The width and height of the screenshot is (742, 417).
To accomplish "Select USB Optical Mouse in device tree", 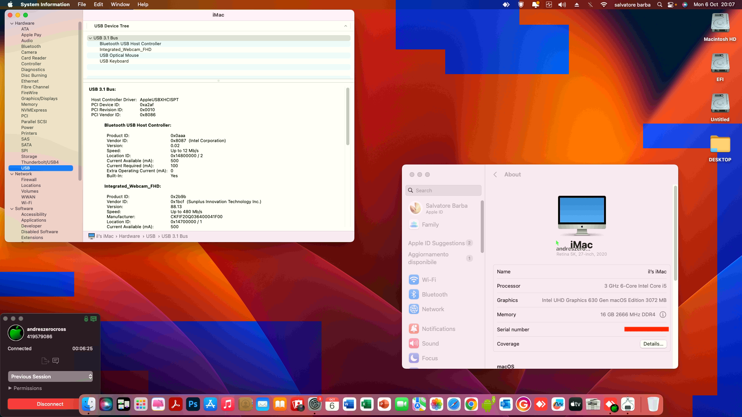I will (x=219, y=55).
